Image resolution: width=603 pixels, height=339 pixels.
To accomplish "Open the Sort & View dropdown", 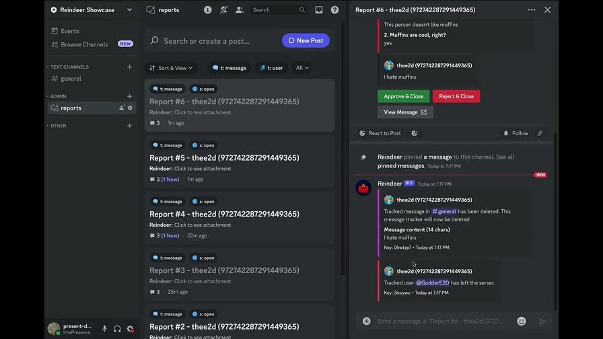I will pos(171,68).
